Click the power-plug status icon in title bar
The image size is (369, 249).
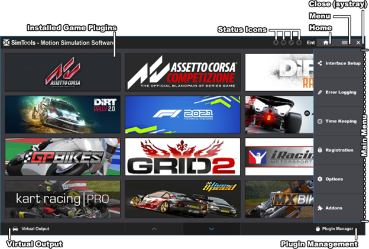299,43
